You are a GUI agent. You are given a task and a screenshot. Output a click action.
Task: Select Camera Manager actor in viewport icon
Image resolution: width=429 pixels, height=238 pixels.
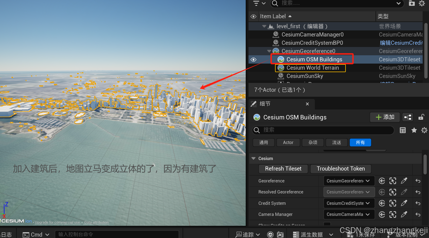[x=393, y=215]
